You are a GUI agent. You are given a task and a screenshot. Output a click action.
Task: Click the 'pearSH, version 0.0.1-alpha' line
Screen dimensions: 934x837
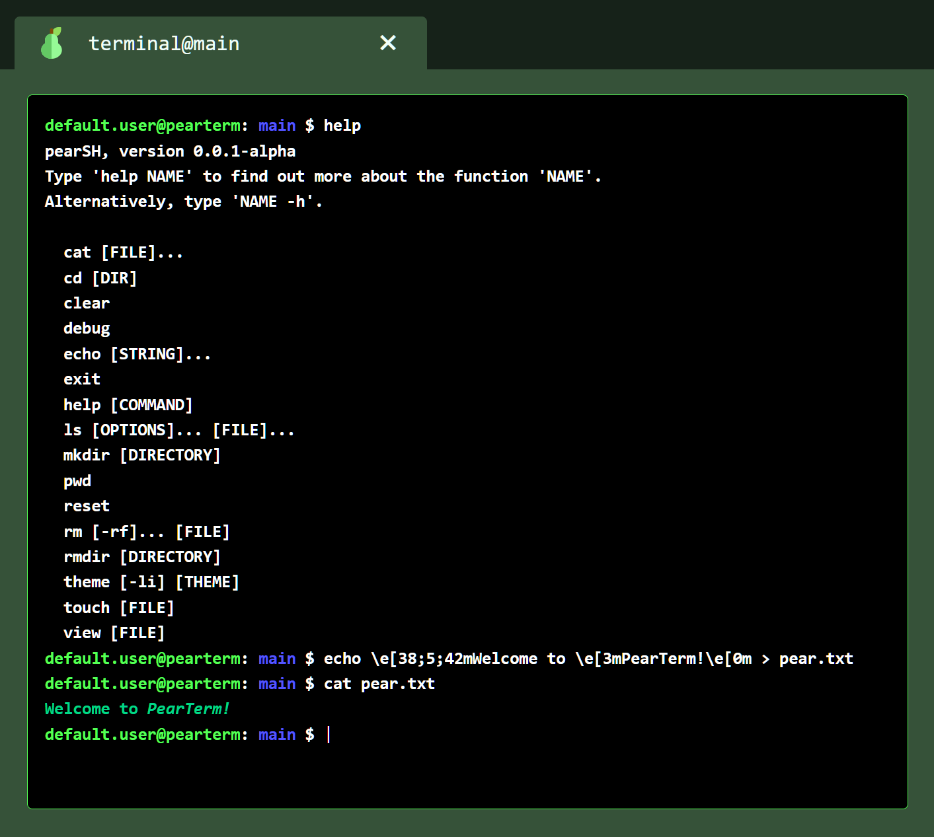click(170, 151)
